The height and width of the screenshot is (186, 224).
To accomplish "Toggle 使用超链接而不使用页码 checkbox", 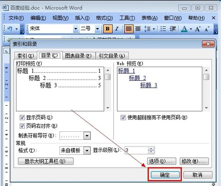I will coord(123,118).
